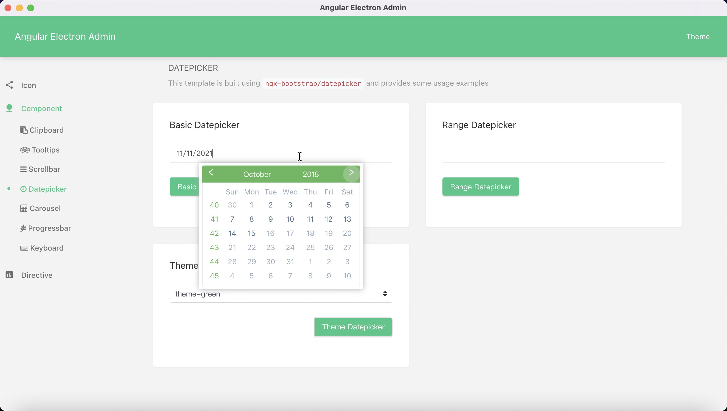Select October 15 in the calendar
This screenshot has height=411, width=727.
(x=251, y=233)
